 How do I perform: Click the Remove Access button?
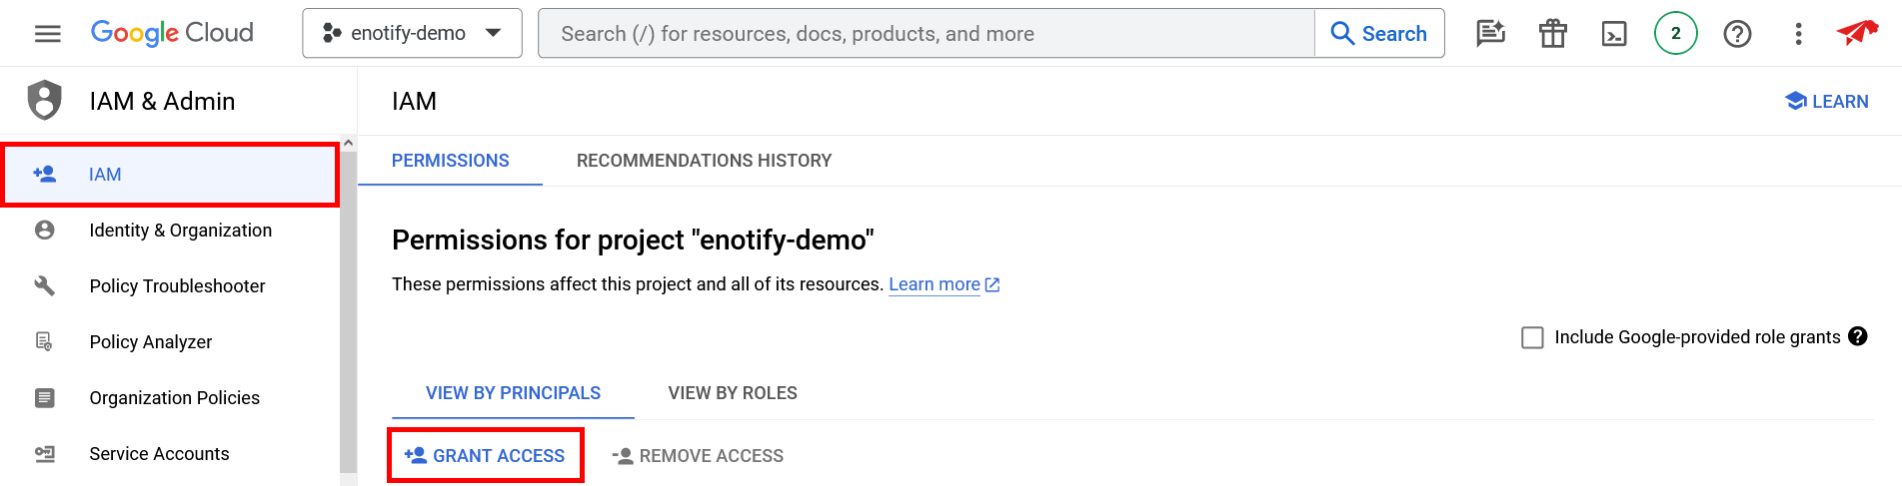coord(698,456)
